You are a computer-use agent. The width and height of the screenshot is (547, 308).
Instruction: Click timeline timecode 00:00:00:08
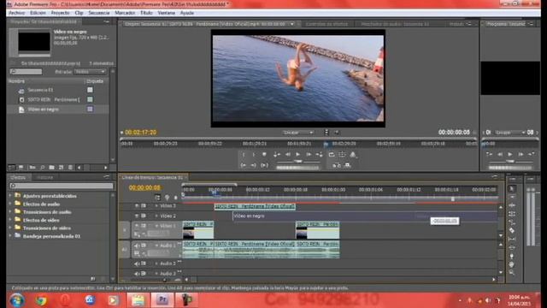(144, 187)
